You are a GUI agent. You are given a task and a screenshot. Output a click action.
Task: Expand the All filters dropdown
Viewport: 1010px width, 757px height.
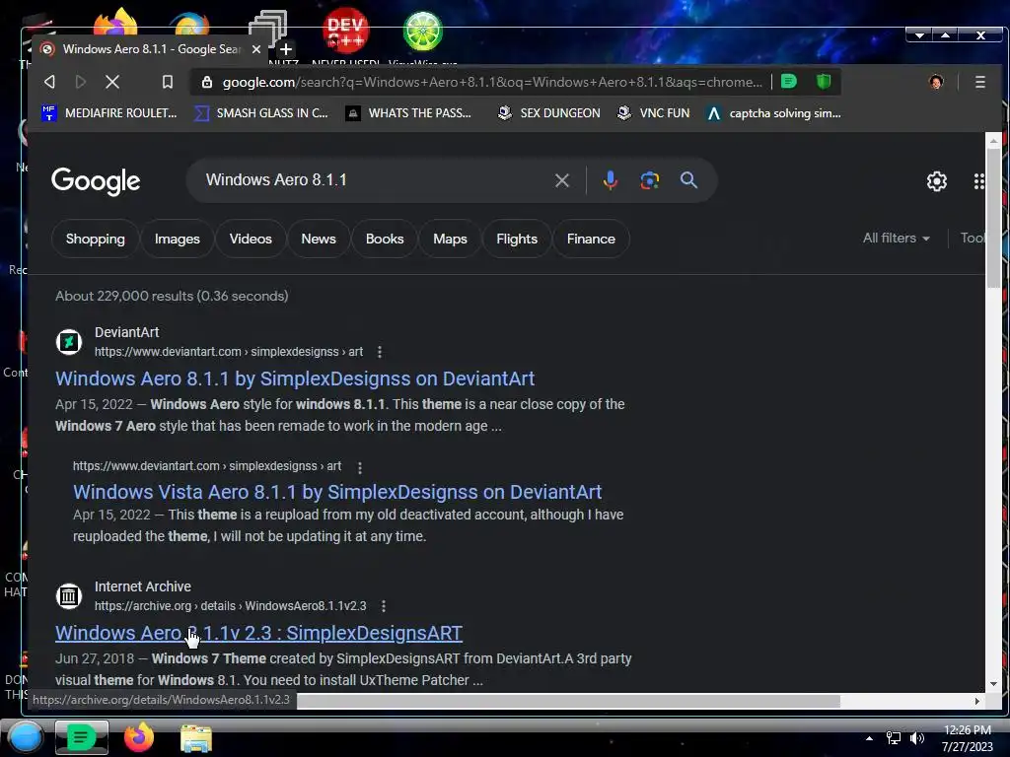coord(896,239)
